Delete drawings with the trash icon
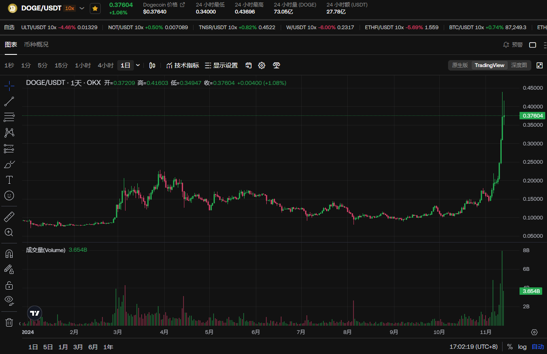 [x=9, y=322]
